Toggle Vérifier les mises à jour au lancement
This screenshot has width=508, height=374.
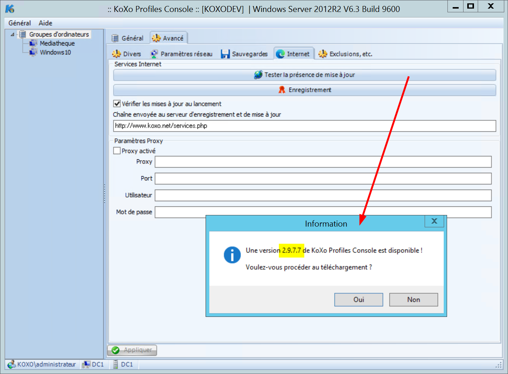click(x=117, y=104)
